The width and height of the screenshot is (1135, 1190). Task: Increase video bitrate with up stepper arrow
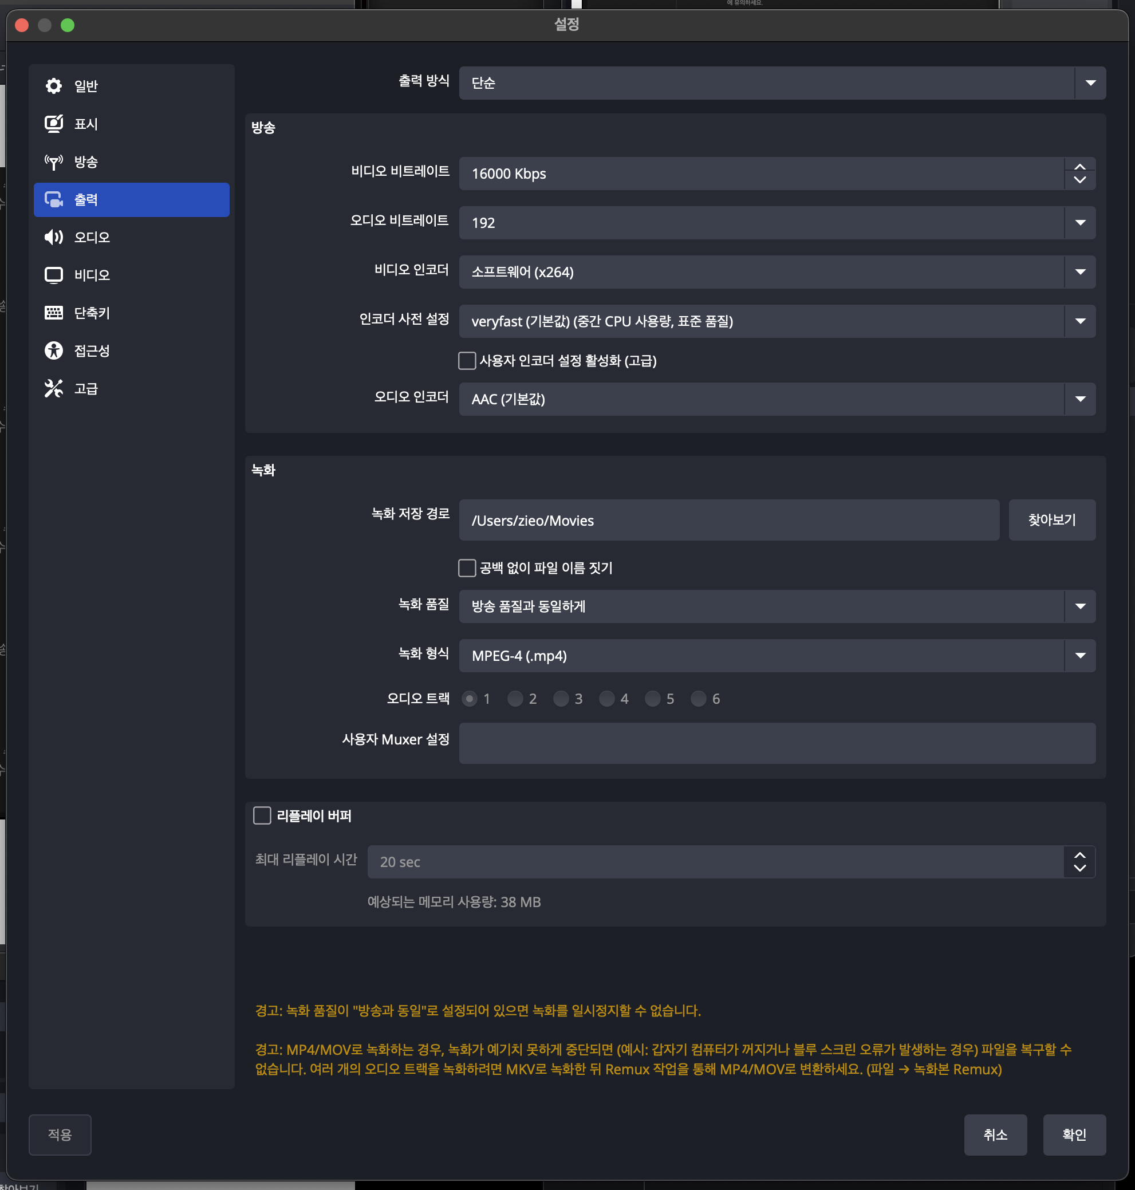(1079, 167)
